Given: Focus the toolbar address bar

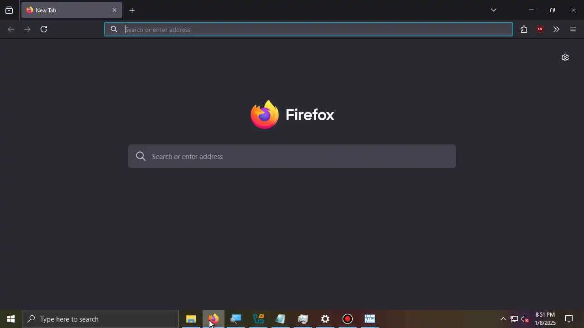Looking at the screenshot, I should 308,29.
